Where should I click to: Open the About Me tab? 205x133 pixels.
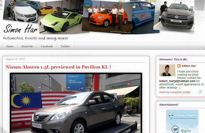tap(27, 46)
